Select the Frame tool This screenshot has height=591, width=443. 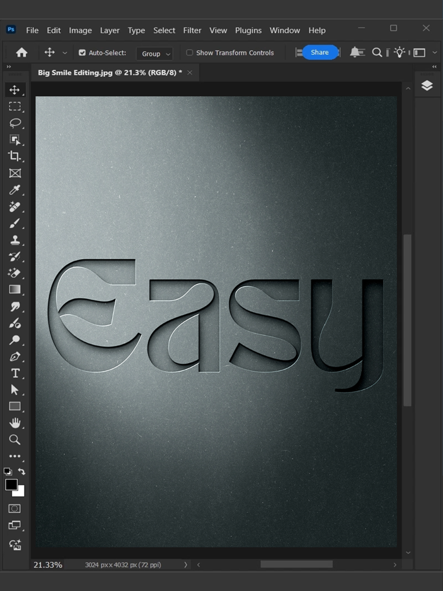(15, 173)
